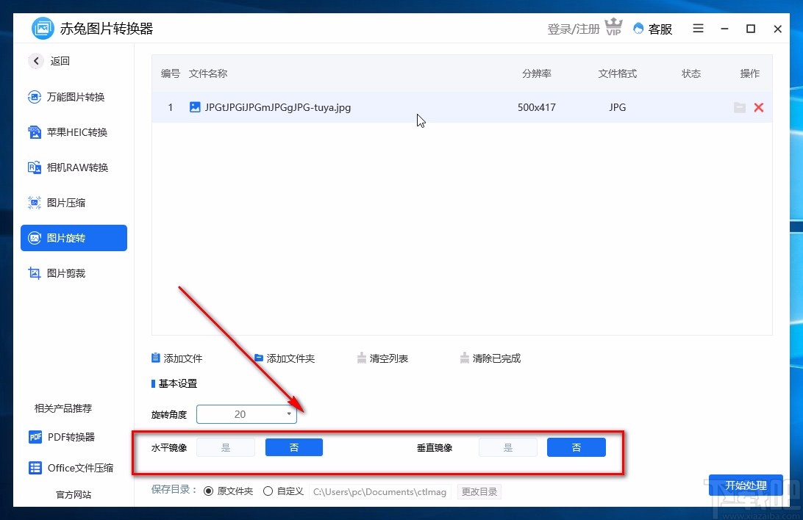Open the hamburger menu at top right

coord(697,29)
